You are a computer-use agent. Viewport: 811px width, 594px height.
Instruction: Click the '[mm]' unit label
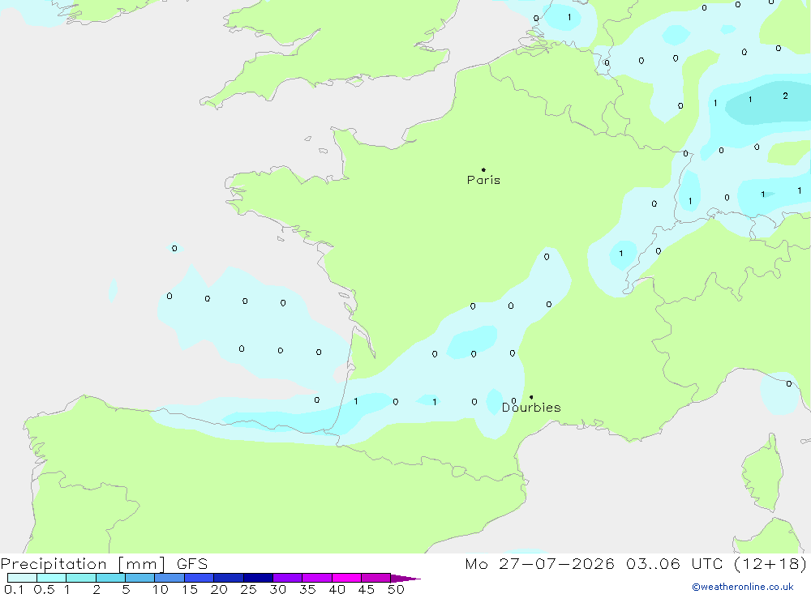click(141, 564)
